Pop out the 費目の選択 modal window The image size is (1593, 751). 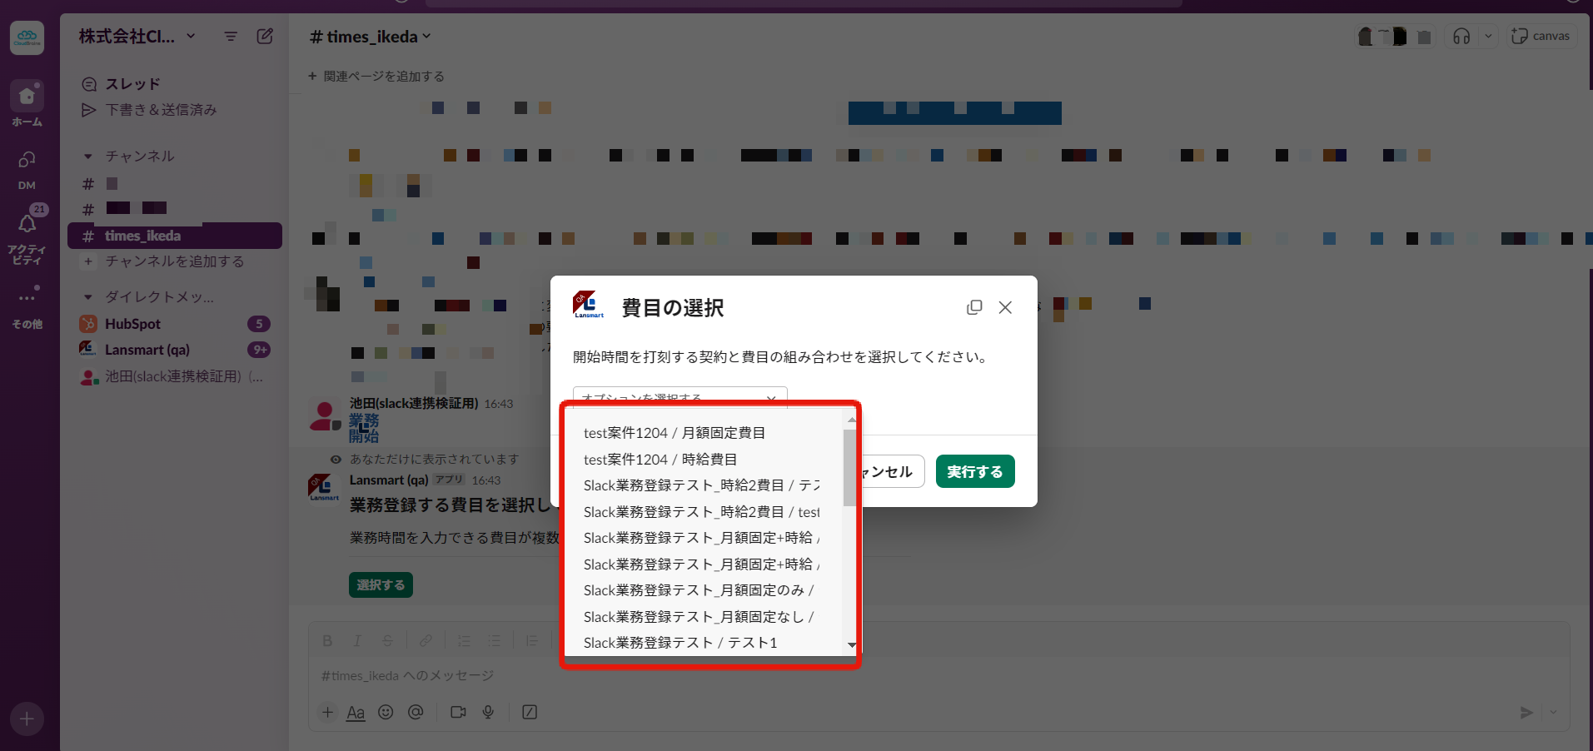click(974, 307)
